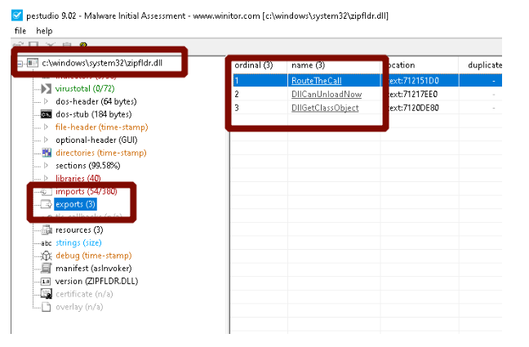Expand the optional-header node
The width and height of the screenshot is (529, 347).
[47, 140]
